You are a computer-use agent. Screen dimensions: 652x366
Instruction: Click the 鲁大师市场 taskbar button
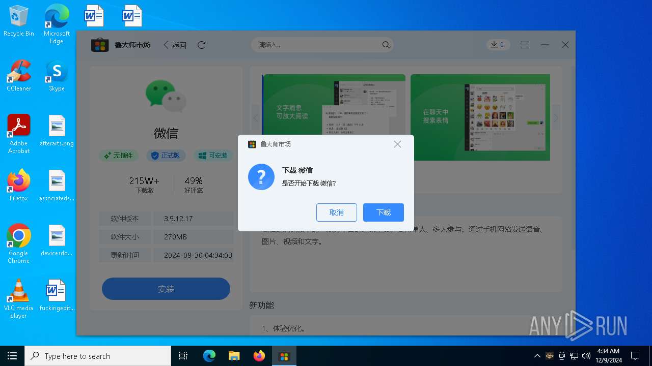(x=284, y=356)
